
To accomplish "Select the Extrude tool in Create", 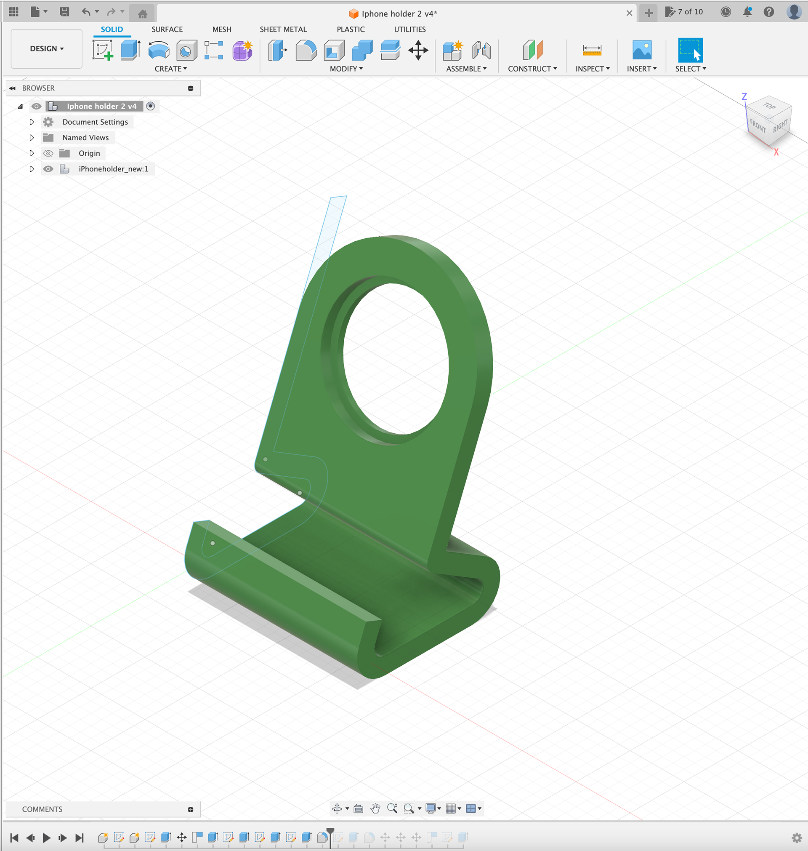I will pos(130,50).
